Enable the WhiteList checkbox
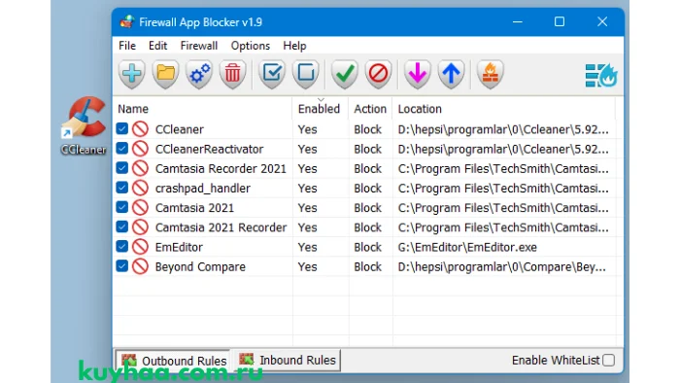Screen dimensions: 680x383 (x=608, y=360)
